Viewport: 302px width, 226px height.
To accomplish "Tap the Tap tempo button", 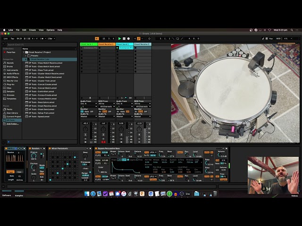I will [12, 39].
